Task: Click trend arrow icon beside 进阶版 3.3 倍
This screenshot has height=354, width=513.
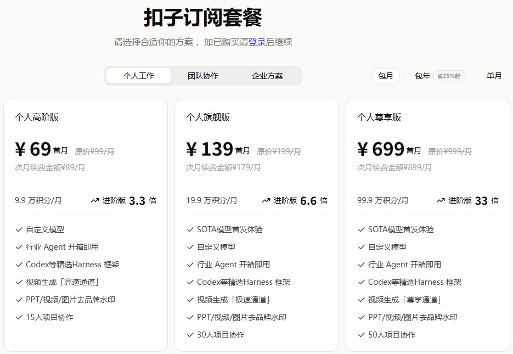Action: pos(95,200)
